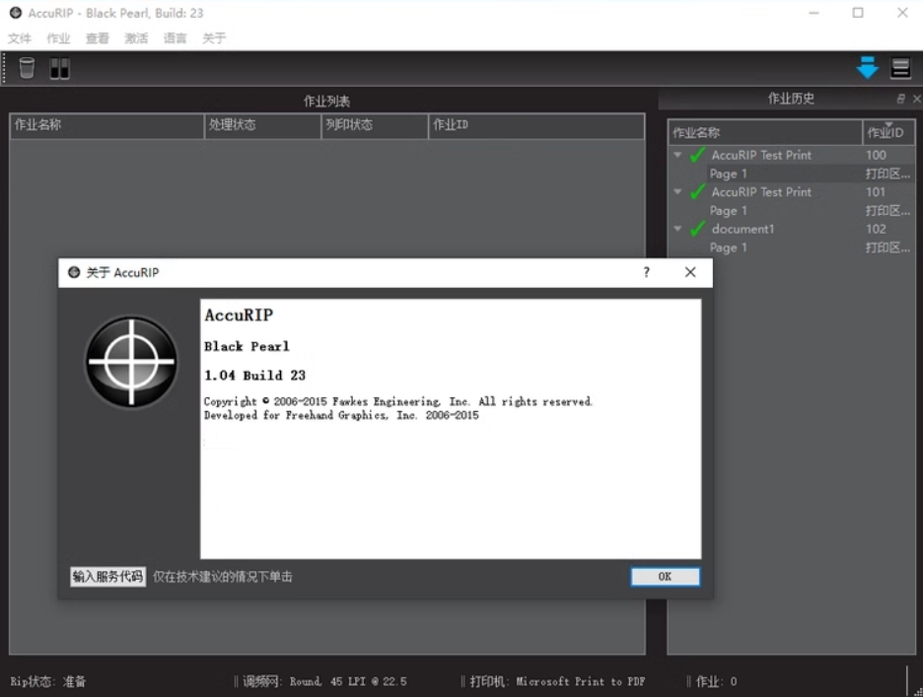
Task: Collapse the document1 job tree node
Action: [x=677, y=229]
